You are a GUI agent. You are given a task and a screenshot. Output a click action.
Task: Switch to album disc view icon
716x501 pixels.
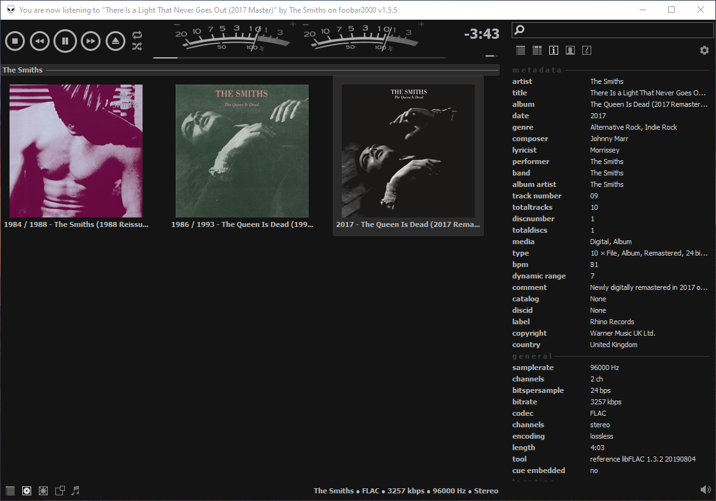pos(27,491)
